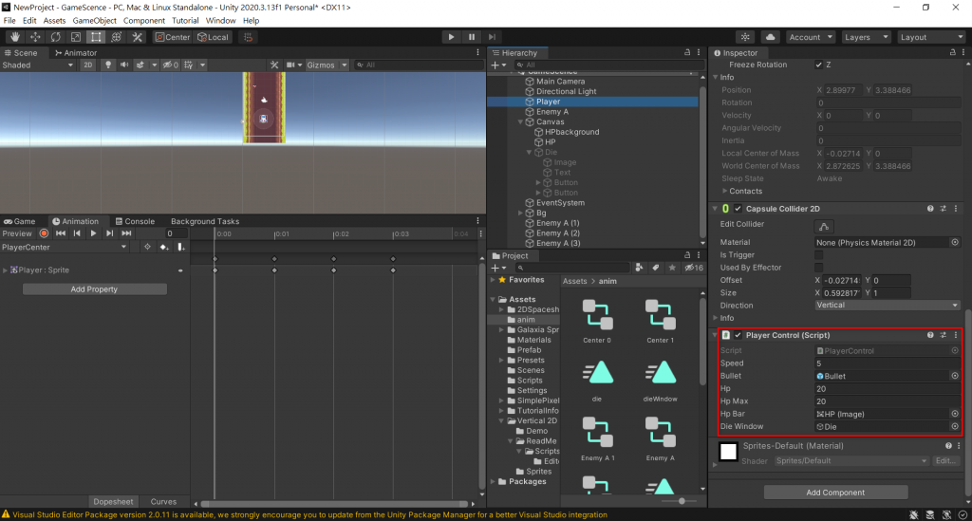This screenshot has width=972, height=521.
Task: Toggle Capsule Collider 2D enabled checkbox
Action: click(x=738, y=209)
